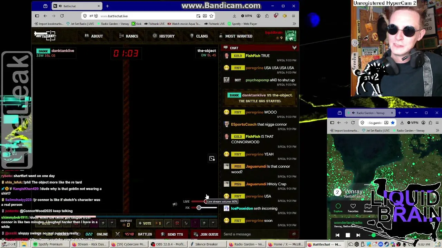
Task: List all tabs in Radio Garden window
Action: point(407,113)
